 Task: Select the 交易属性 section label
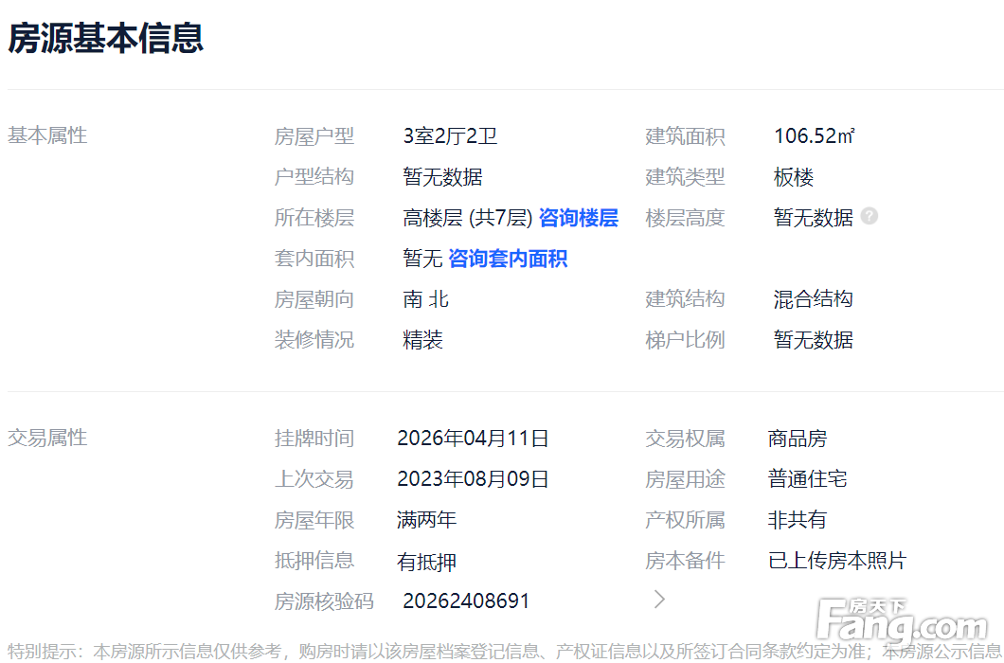(47, 438)
